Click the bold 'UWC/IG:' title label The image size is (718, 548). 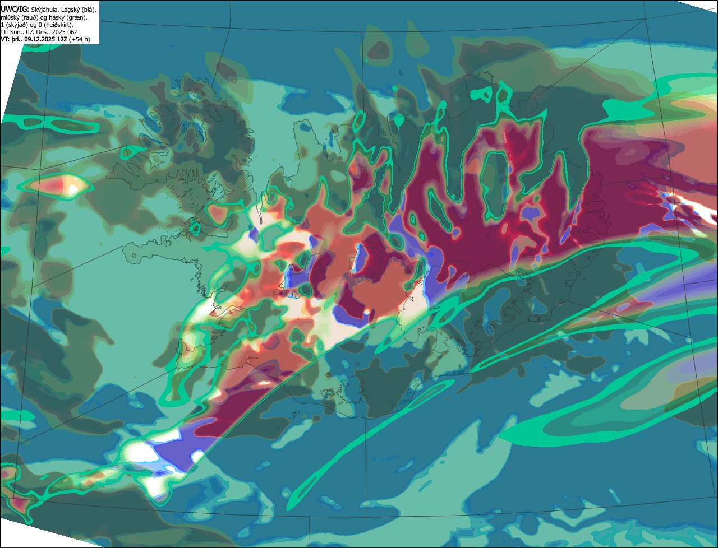pyautogui.click(x=15, y=9)
